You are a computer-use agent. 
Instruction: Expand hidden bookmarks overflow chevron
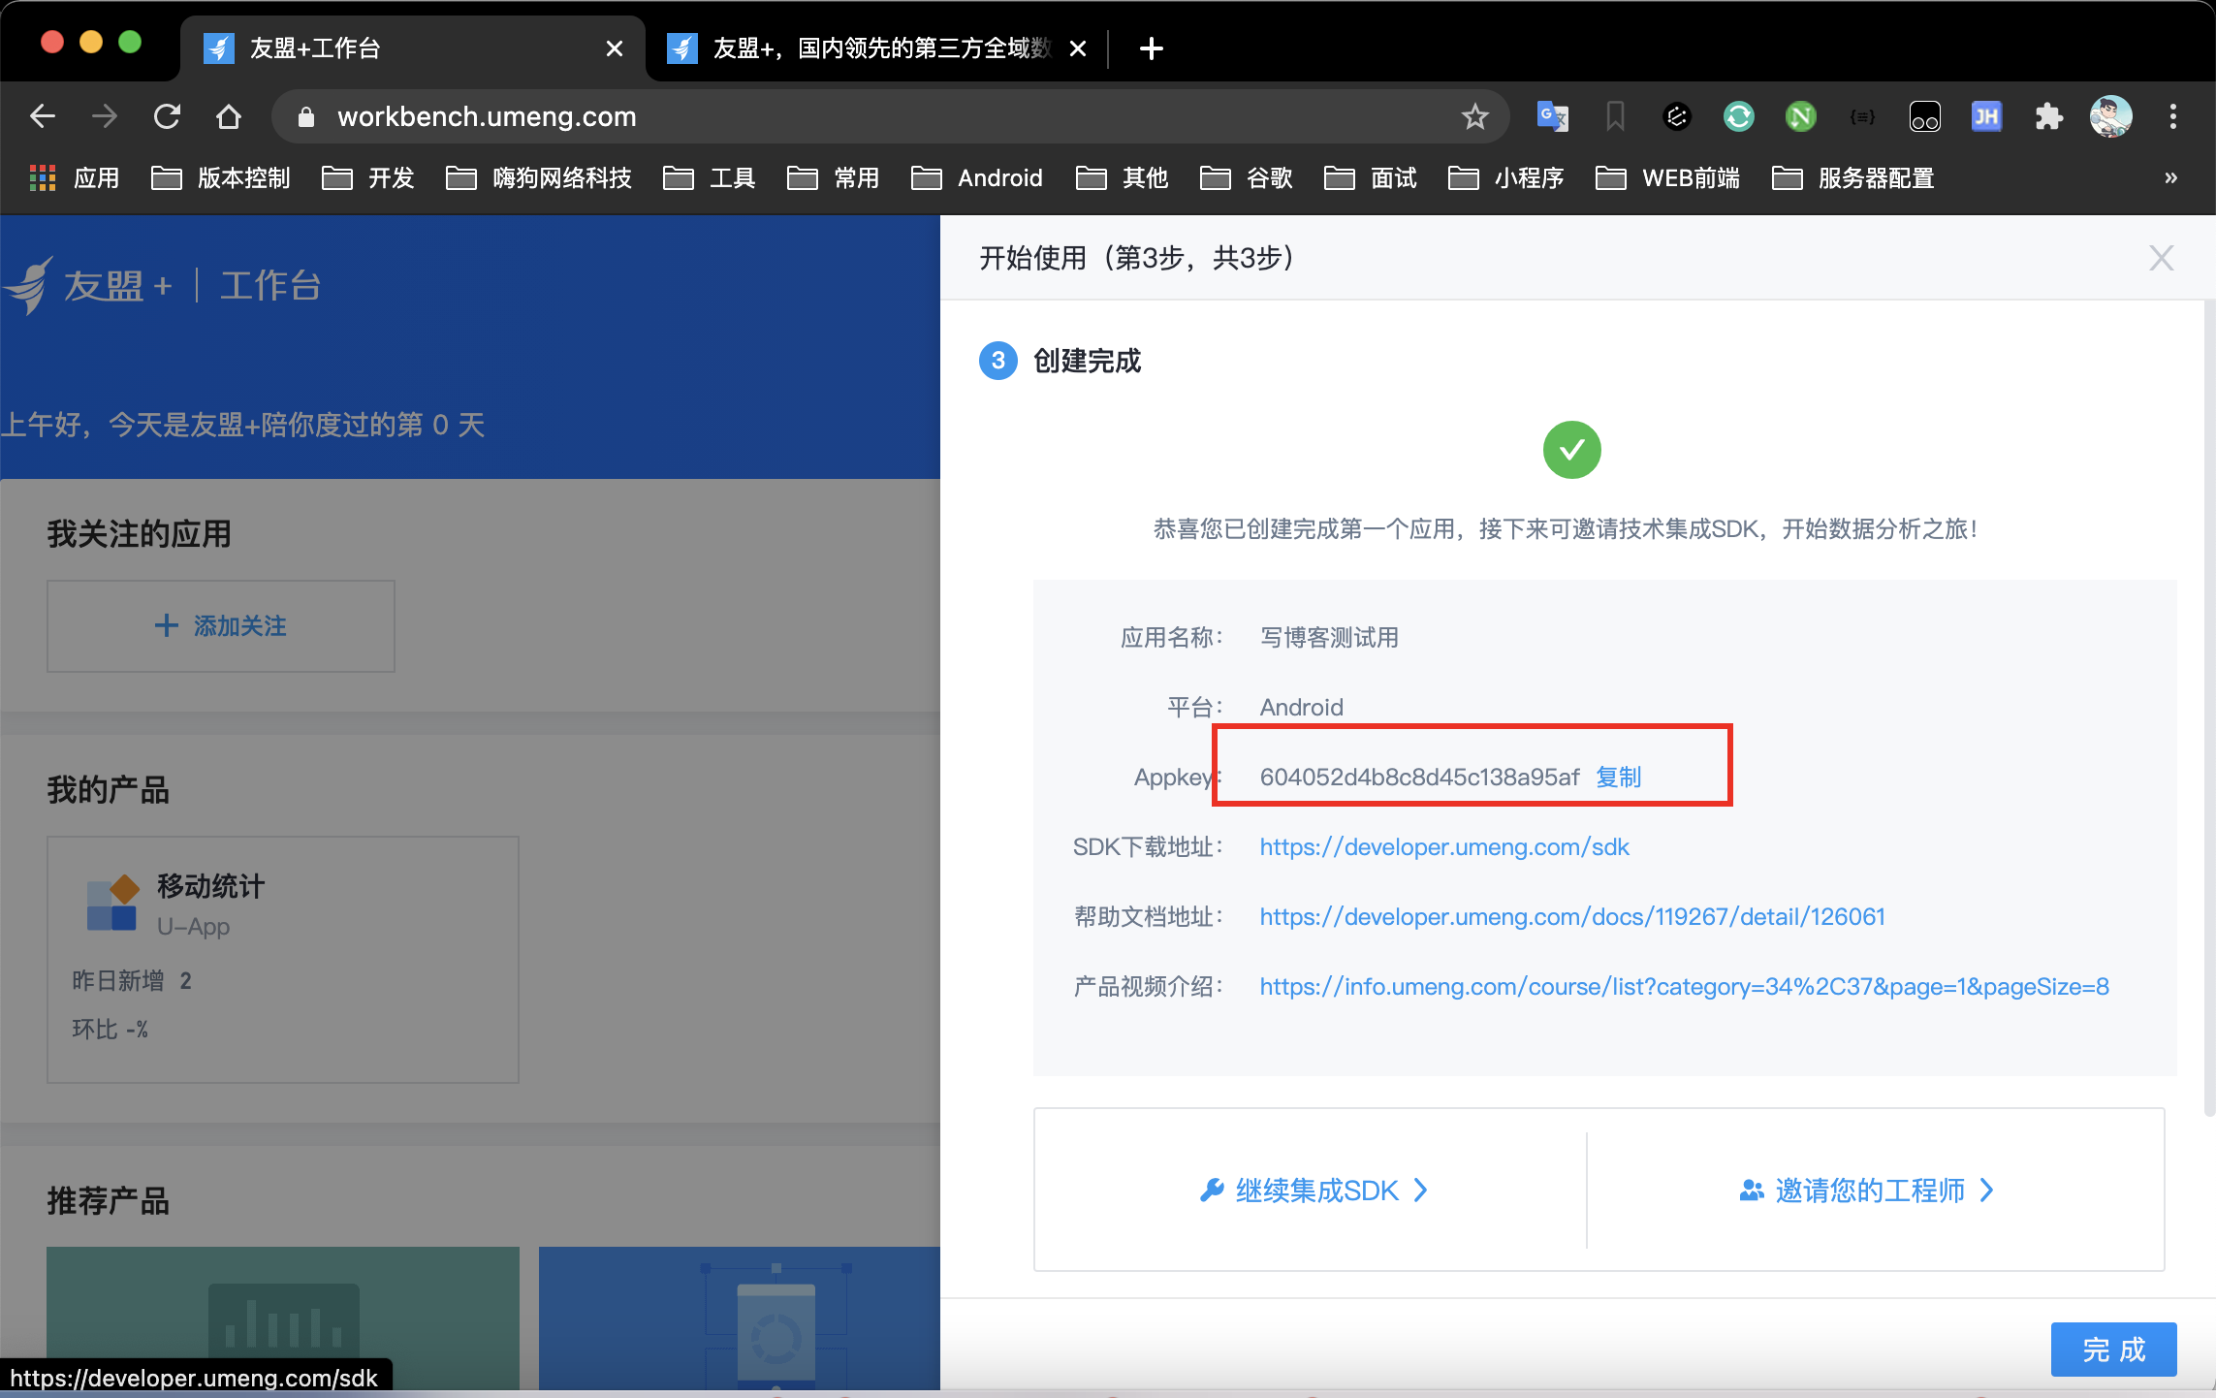[x=2170, y=178]
